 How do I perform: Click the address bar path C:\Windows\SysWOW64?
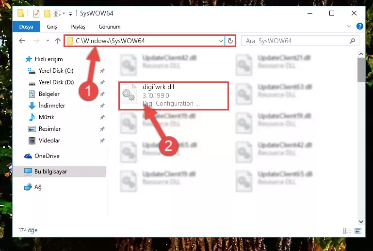110,41
